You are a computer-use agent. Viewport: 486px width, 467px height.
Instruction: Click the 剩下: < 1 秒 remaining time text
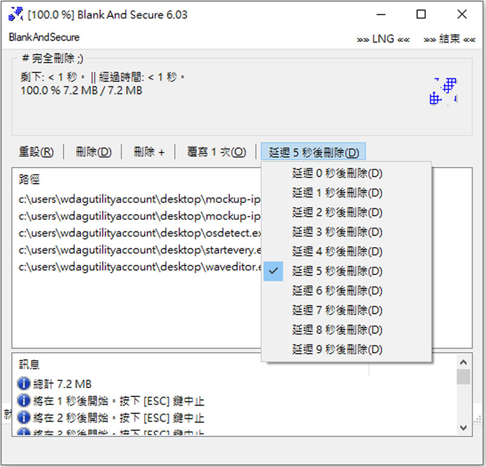pos(52,77)
